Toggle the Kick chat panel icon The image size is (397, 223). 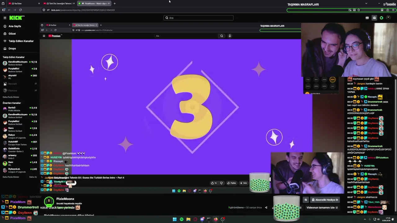tap(374, 18)
